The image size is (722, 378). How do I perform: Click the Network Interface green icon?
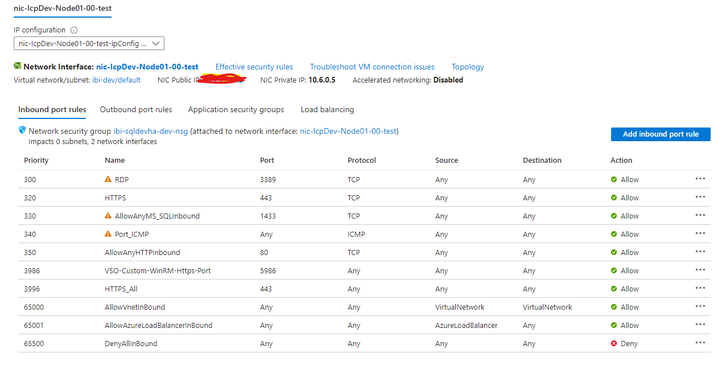[x=18, y=66]
